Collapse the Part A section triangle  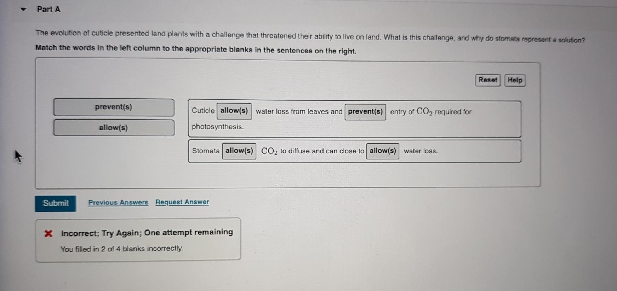pos(23,10)
